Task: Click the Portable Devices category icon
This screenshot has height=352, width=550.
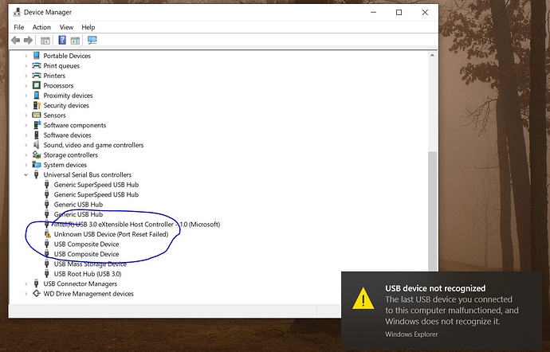Action: click(x=37, y=56)
